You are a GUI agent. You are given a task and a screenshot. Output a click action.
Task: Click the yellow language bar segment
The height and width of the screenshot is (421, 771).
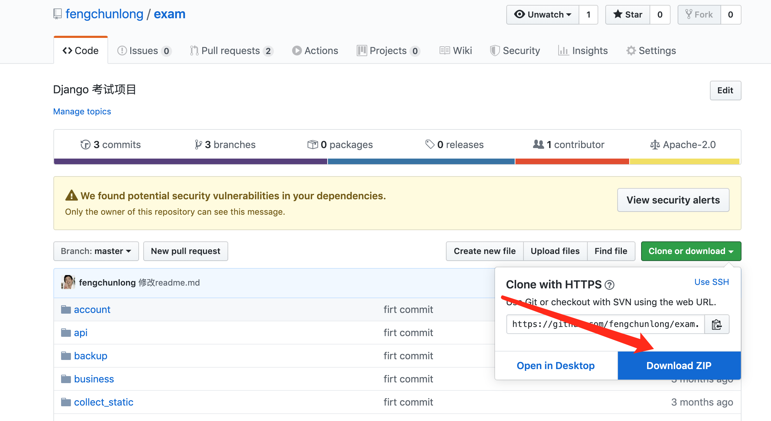[685, 161]
